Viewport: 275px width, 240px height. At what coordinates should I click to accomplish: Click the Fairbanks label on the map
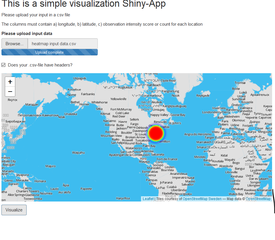coord(88,94)
